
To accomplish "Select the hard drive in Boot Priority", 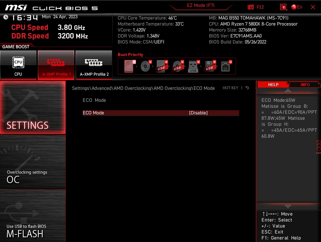I will 128,66.
